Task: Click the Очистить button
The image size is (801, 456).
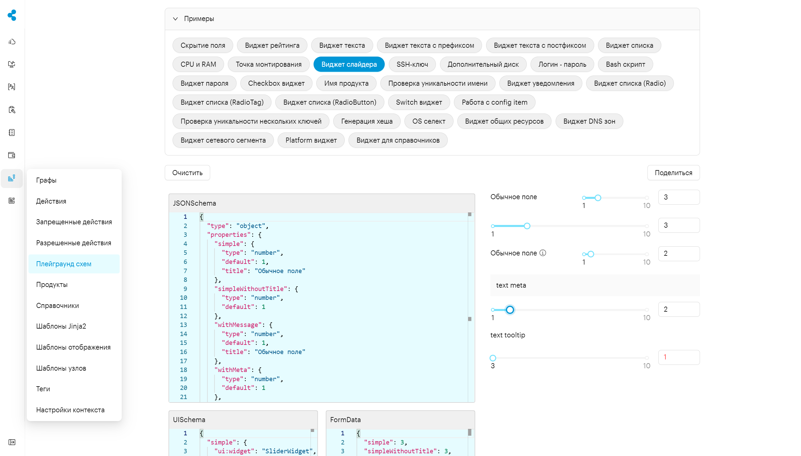Action: point(187,173)
